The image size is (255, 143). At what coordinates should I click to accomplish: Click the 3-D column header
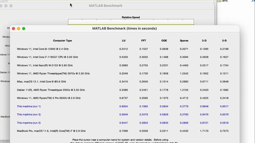224,41
